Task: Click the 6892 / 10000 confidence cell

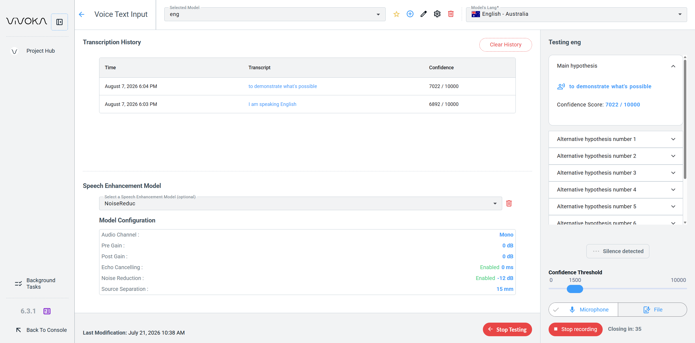Action: coord(444,104)
